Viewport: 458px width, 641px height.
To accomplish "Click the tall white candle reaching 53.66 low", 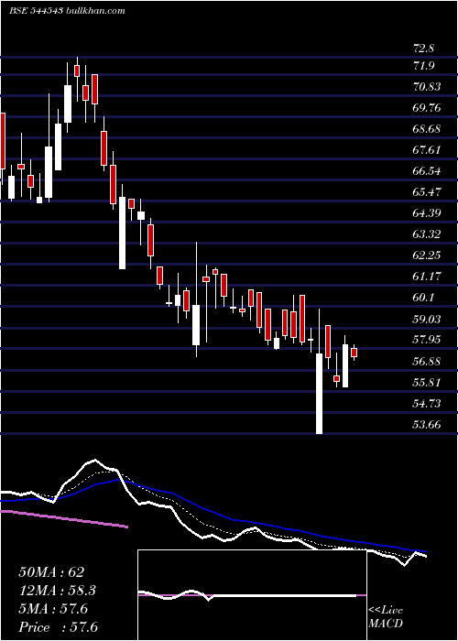I will click(x=319, y=393).
